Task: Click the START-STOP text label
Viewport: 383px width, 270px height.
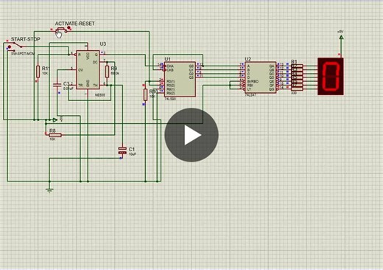Action: coord(26,39)
